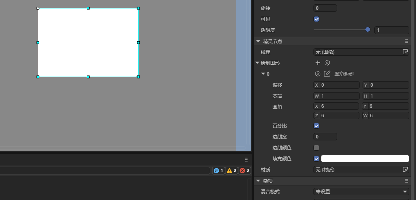The width and height of the screenshot is (416, 200).
Task: Open the 纹理 image picker icon
Action: [x=405, y=52]
